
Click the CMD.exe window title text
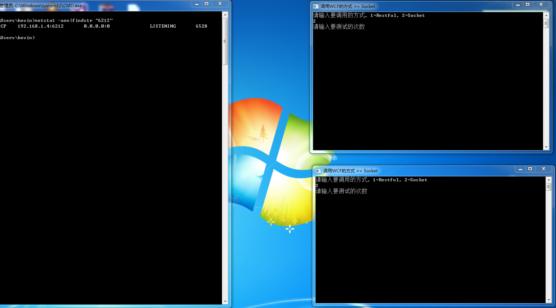[x=41, y=6]
